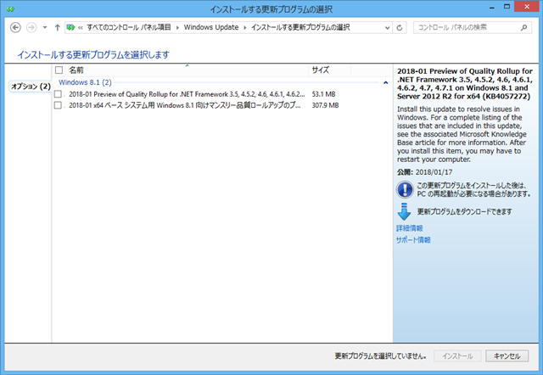This screenshot has height=375, width=543.
Task: Collapse the Windows 8.1 (2) group
Action: pyautogui.click(x=385, y=83)
